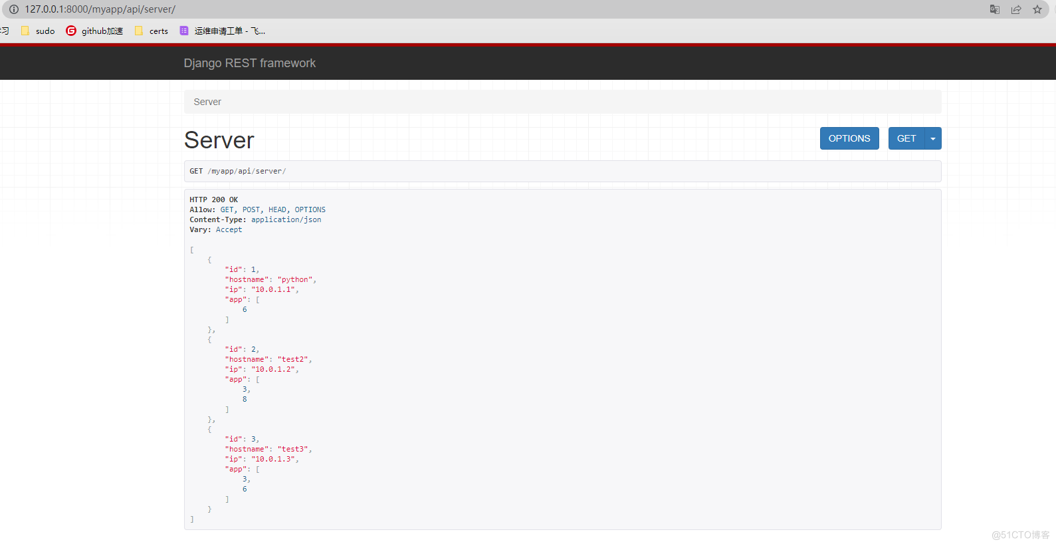Click the Allow header line
Viewport: 1056px width, 546px height.
click(x=258, y=209)
